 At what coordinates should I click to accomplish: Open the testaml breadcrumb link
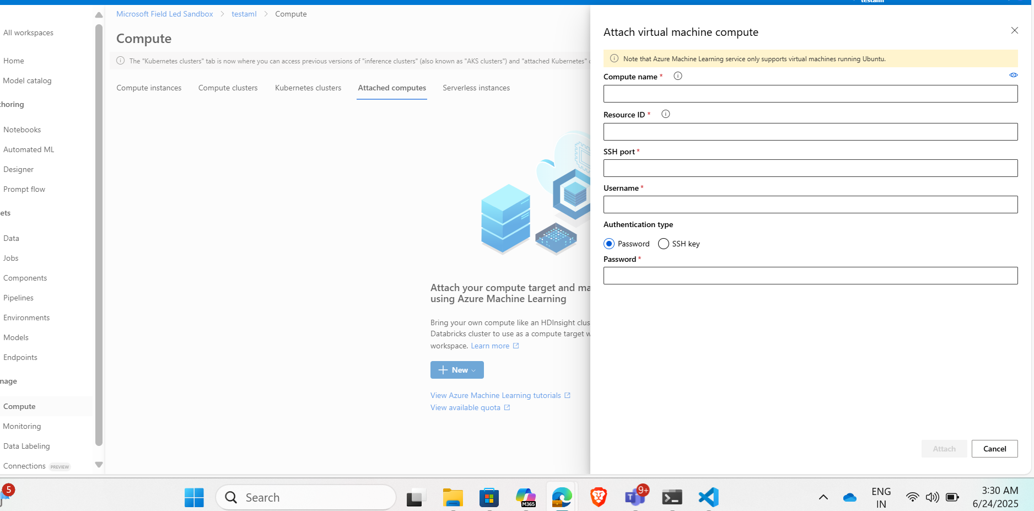click(244, 14)
